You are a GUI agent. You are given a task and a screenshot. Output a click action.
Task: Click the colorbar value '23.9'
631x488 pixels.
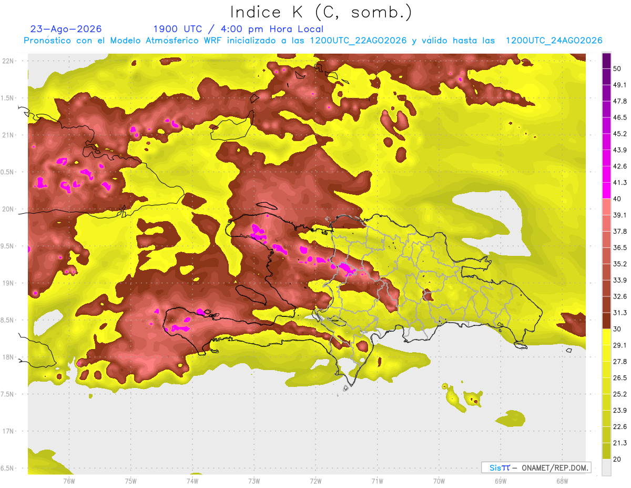(620, 411)
